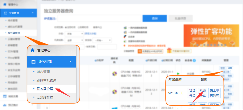This screenshot has width=243, height=110.
Task: Click the home icon beside 管理中心
Action: coord(32,50)
